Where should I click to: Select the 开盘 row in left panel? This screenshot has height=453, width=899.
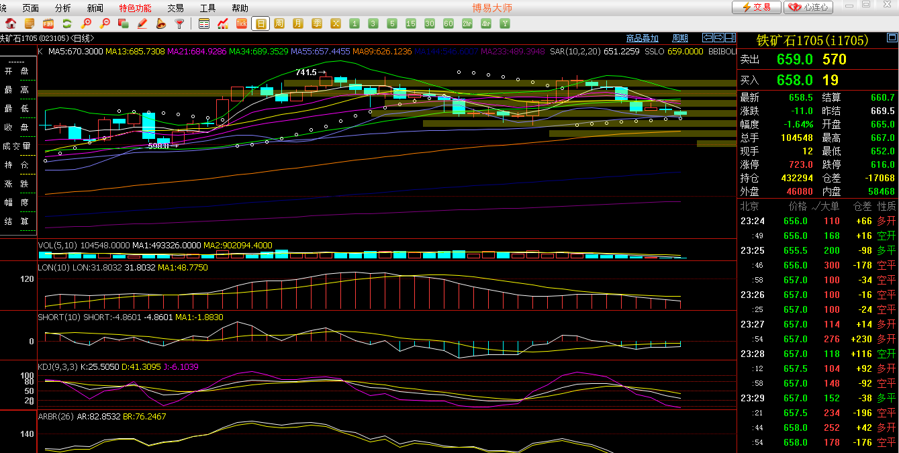18,71
